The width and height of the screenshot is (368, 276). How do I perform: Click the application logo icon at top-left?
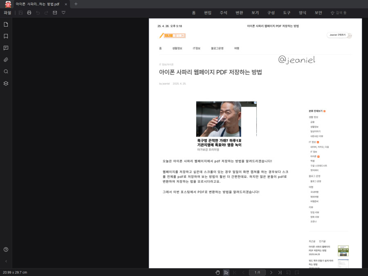8,4
